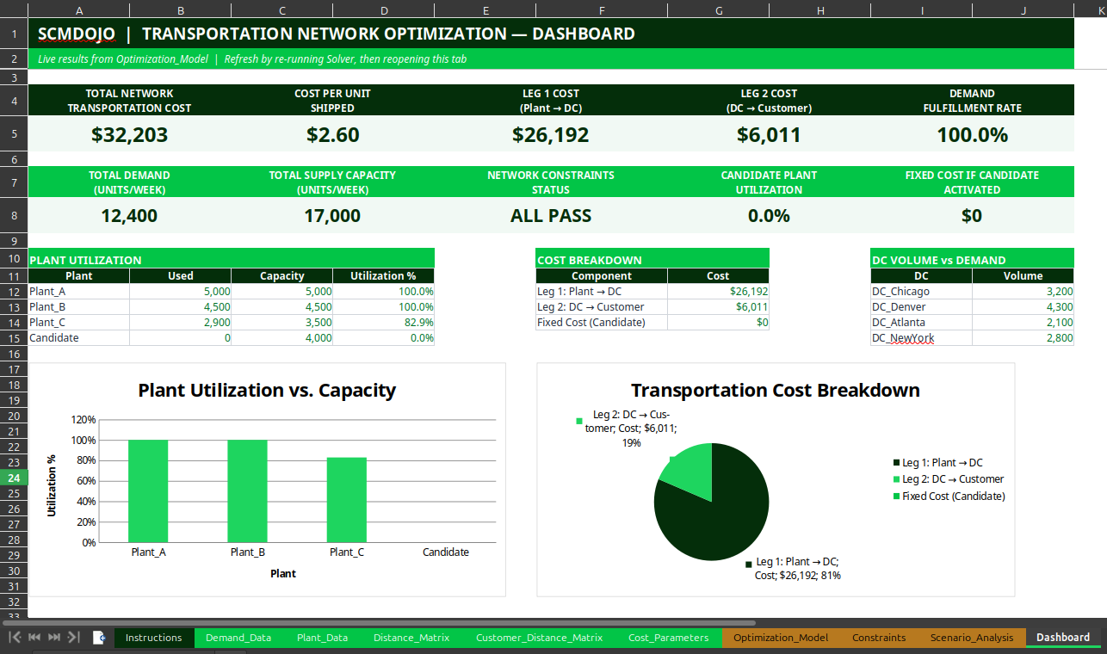The image size is (1107, 654).
Task: Add a new sheet with the plus icon
Action: pos(100,638)
